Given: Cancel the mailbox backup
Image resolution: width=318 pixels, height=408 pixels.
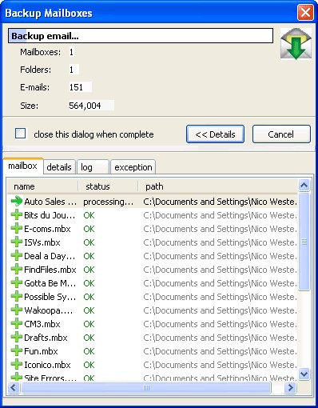Looking at the screenshot, I should point(281,134).
